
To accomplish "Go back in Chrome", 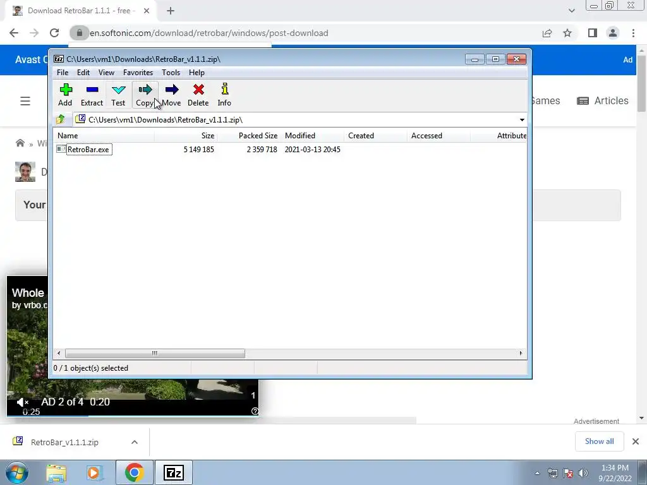I will [x=14, y=33].
